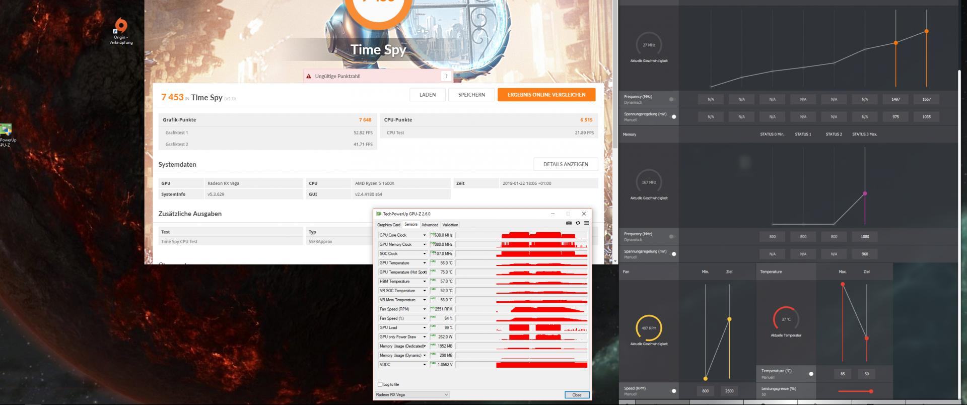Take a GPU-Z screenshot with camera icon

569,223
